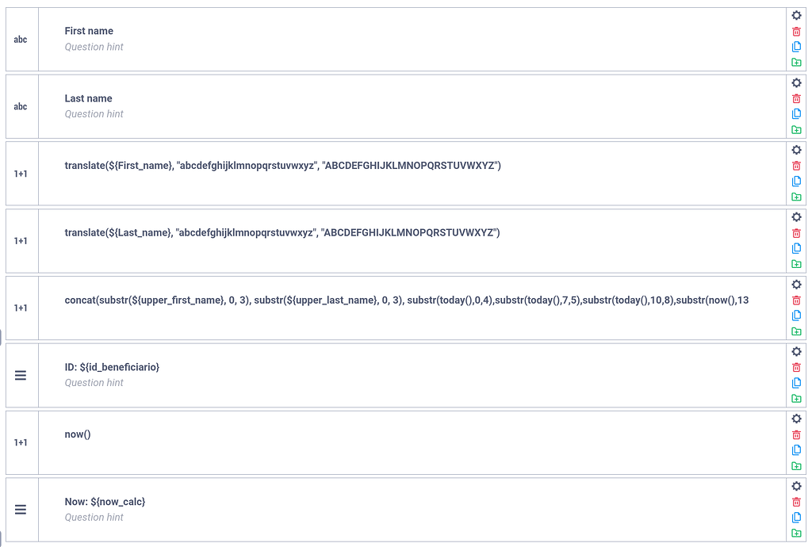Duplicate the First_name translate calculation
Viewport: 812px width, 547px height.
796,181
